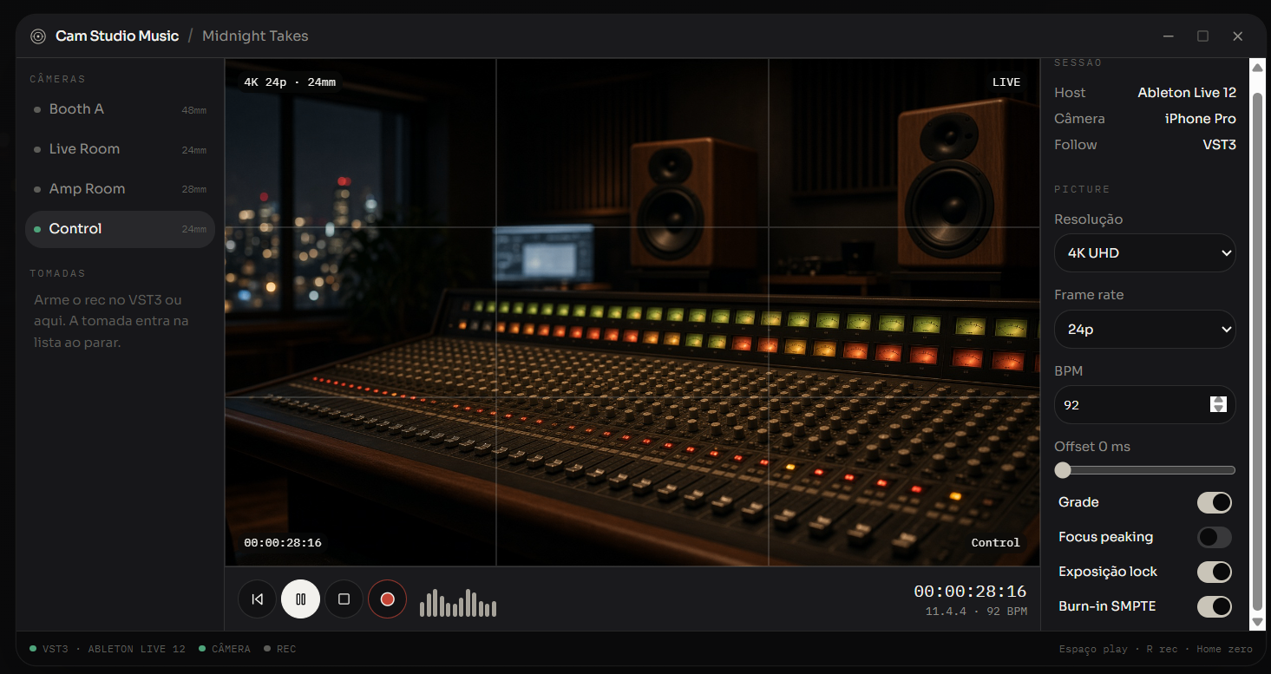Close the Cam Studio window
Screen dimensions: 1271x674
(1238, 36)
